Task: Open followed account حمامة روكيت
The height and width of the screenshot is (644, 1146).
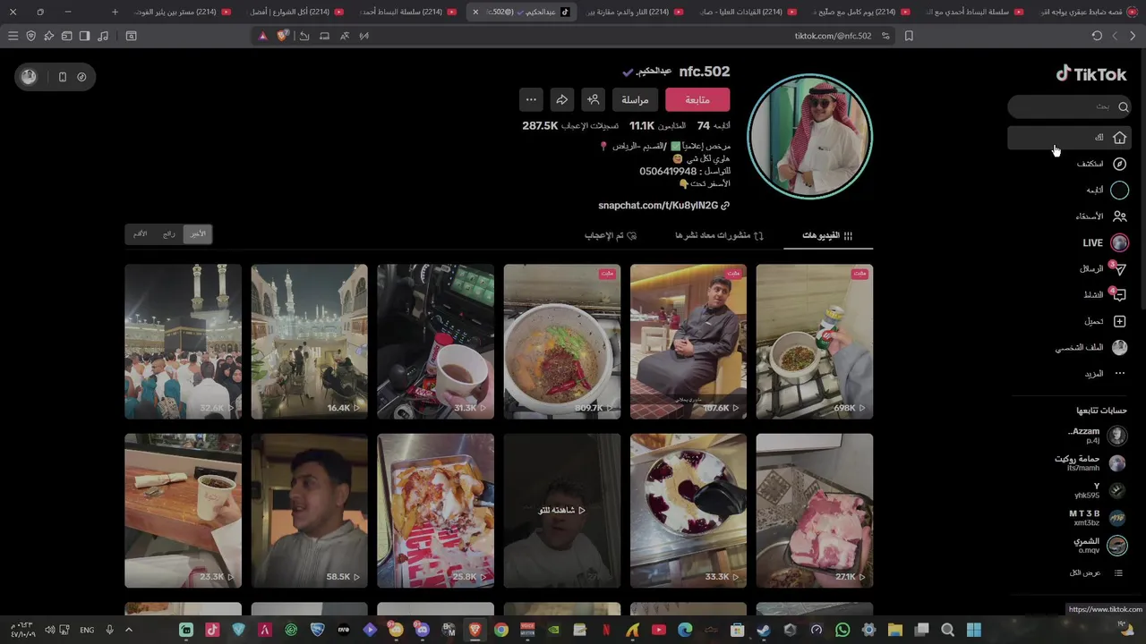Action: point(1090,462)
